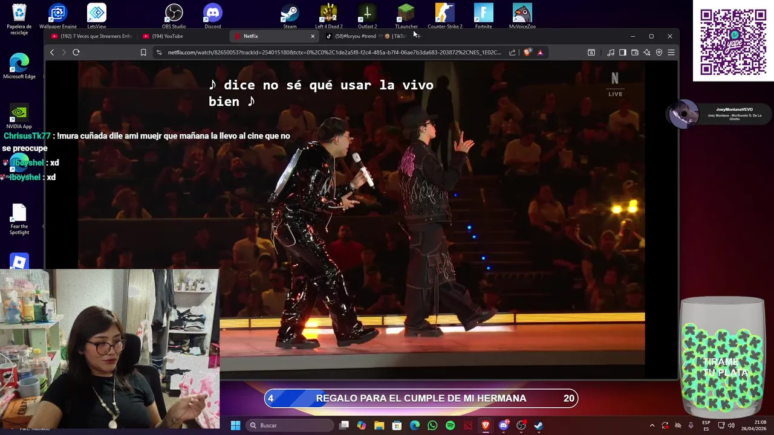Show hidden system tray icons

click(652, 425)
